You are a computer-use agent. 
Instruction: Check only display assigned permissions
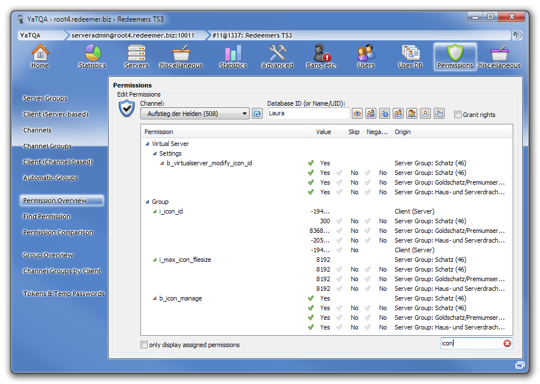pos(144,344)
